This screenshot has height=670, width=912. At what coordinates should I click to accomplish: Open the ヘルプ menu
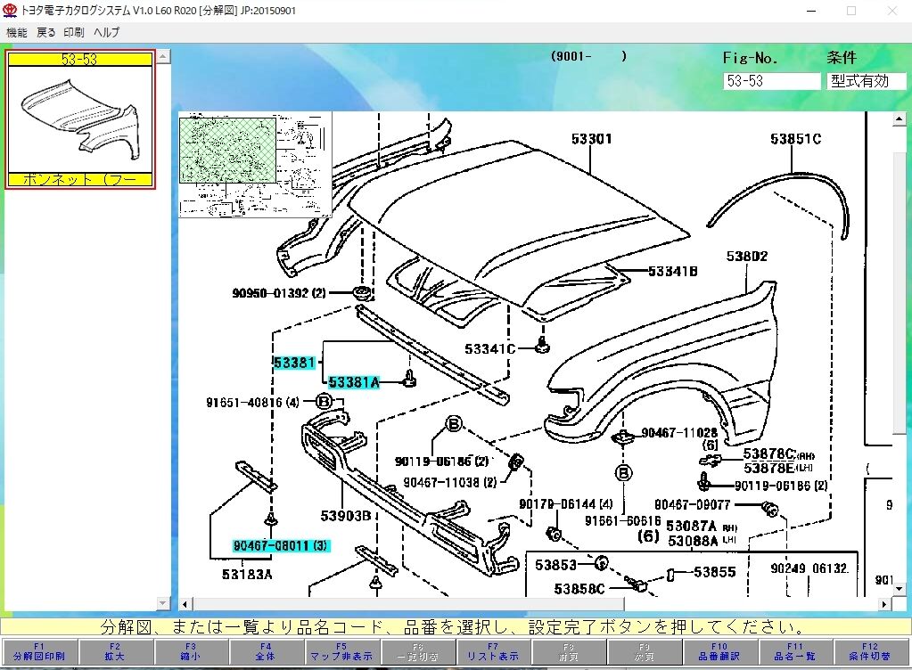click(x=106, y=33)
